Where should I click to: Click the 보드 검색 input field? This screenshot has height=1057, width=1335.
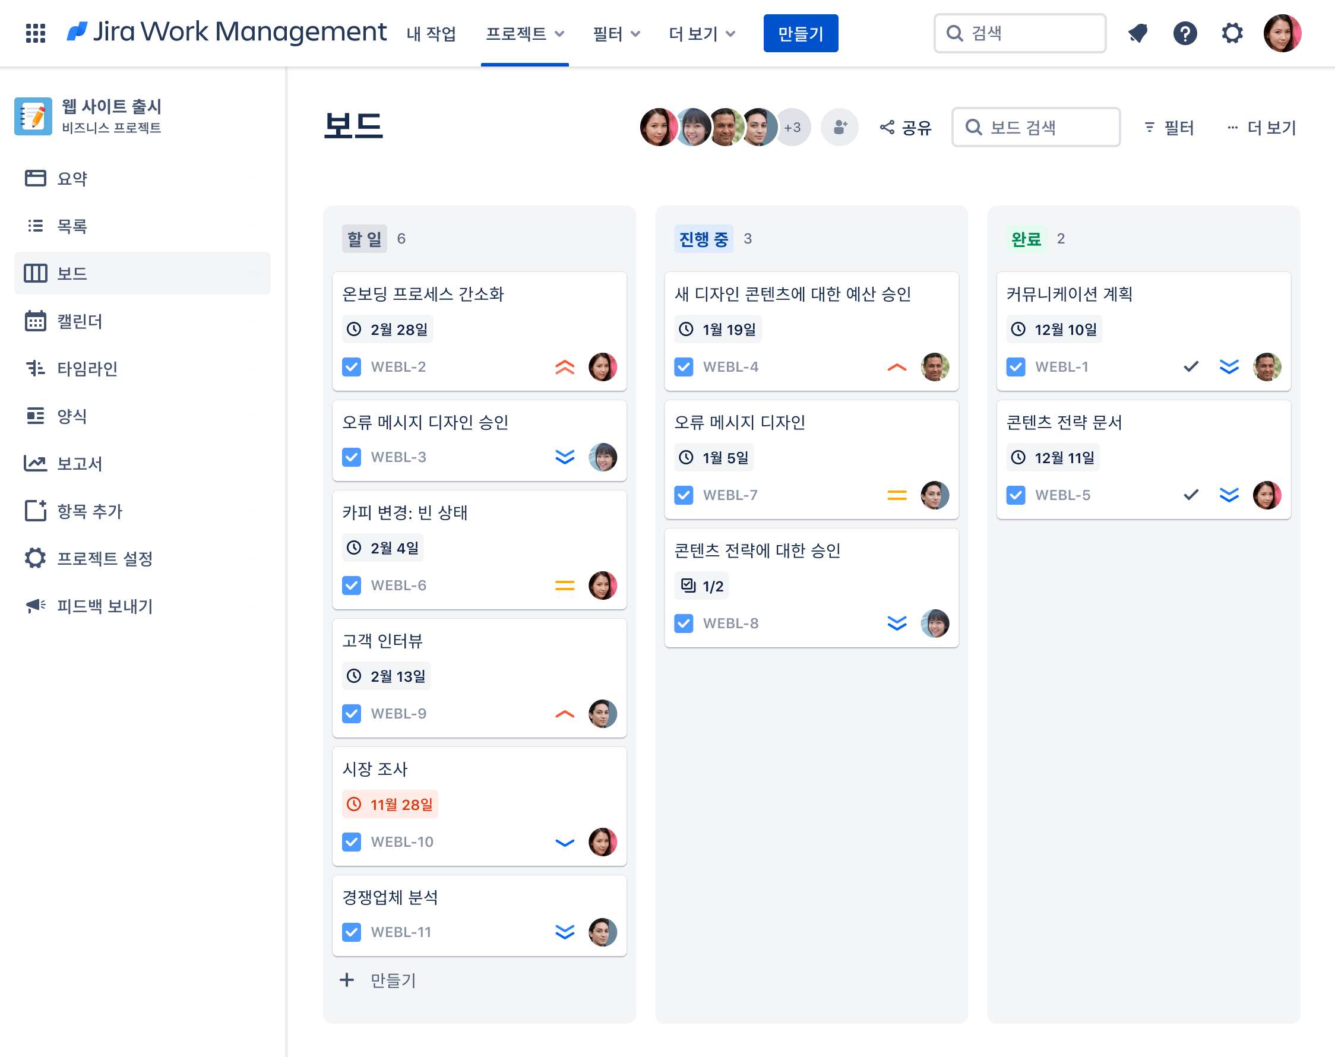pos(1036,128)
